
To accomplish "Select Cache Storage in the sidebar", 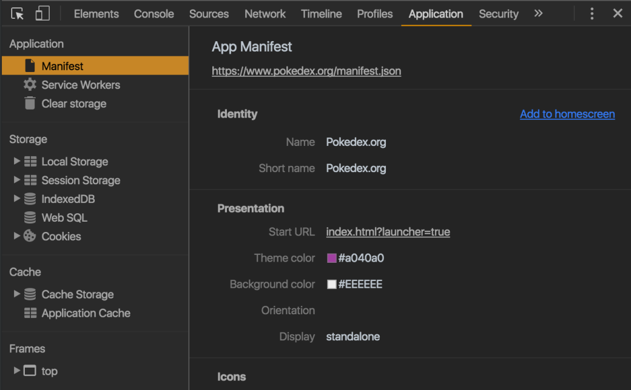I will click(x=78, y=294).
